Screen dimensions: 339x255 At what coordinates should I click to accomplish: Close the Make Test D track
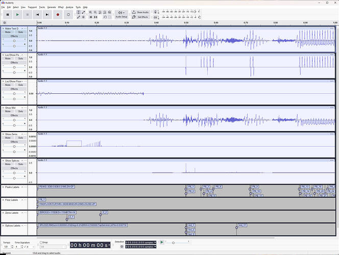coord(3,28)
